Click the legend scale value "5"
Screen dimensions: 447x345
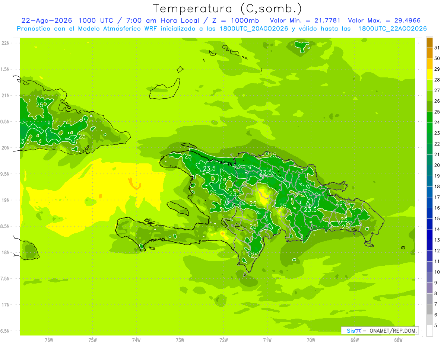coord(436,326)
